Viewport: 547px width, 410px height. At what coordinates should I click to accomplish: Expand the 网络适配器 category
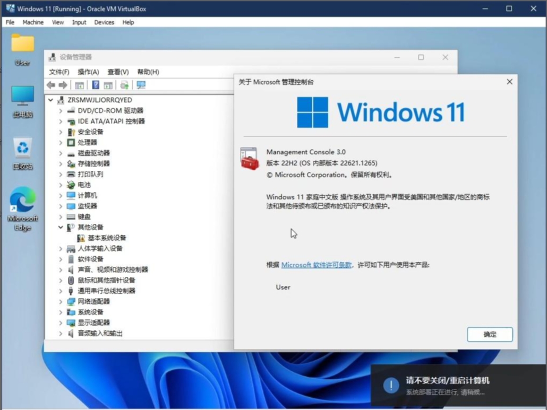coord(60,301)
